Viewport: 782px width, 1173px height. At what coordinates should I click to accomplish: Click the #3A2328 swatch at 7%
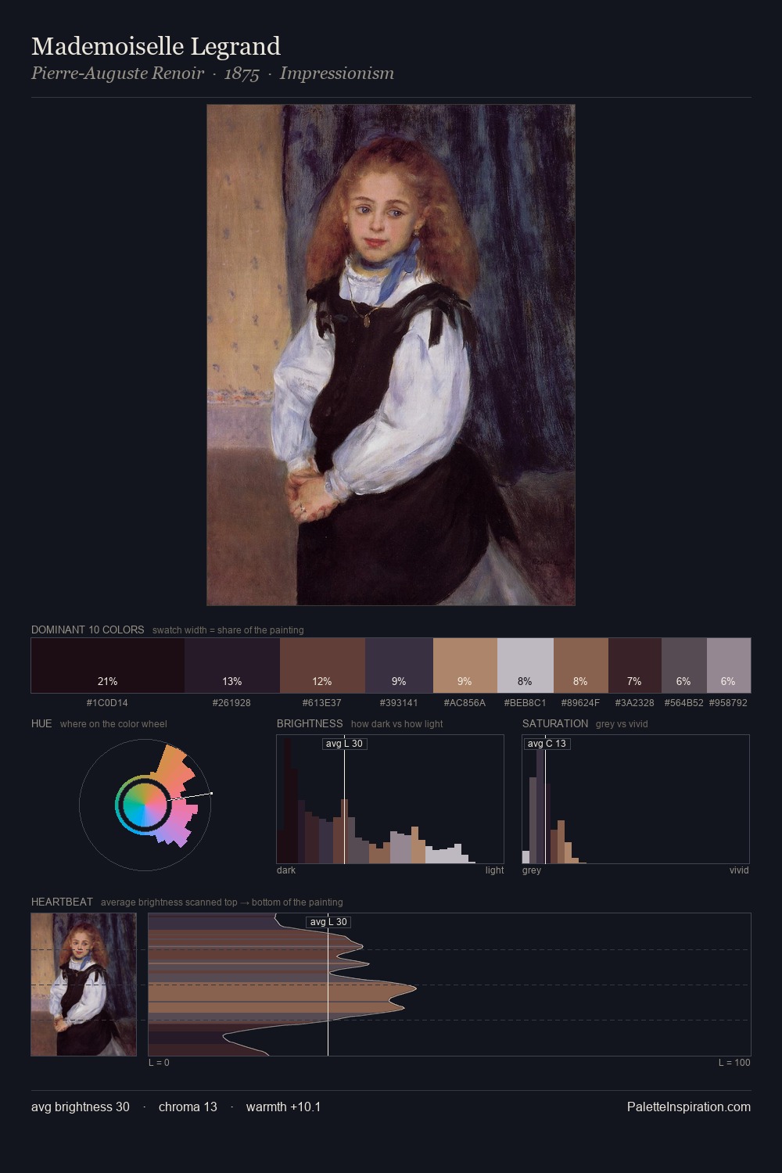(x=635, y=665)
